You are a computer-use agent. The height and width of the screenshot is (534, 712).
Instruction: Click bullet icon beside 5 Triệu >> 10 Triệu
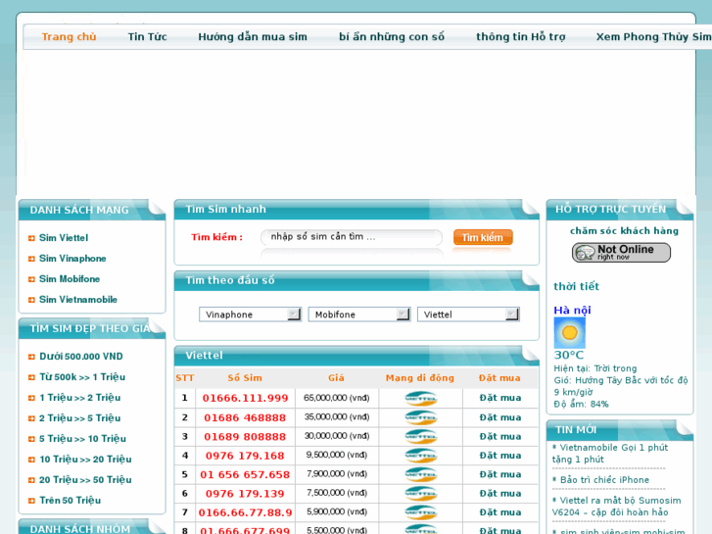31,439
